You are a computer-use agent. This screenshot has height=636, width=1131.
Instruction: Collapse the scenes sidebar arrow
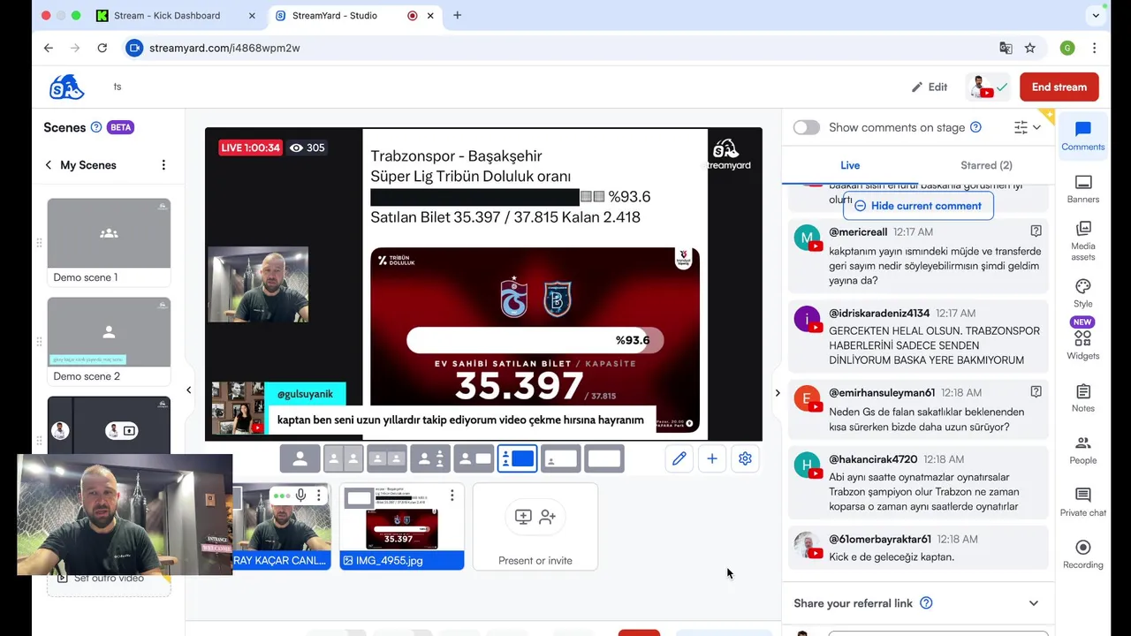188,390
